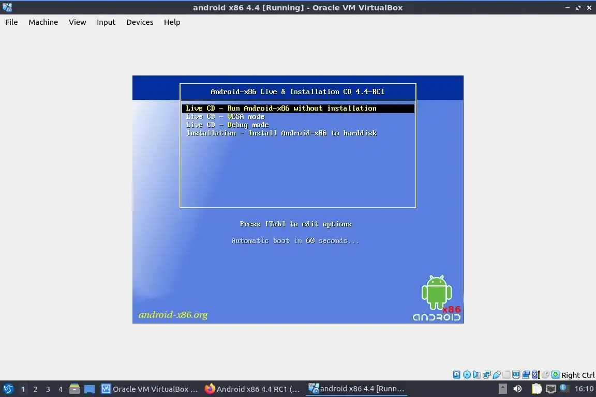Open the USB devices indicator
This screenshot has width=596, height=397.
point(497,375)
